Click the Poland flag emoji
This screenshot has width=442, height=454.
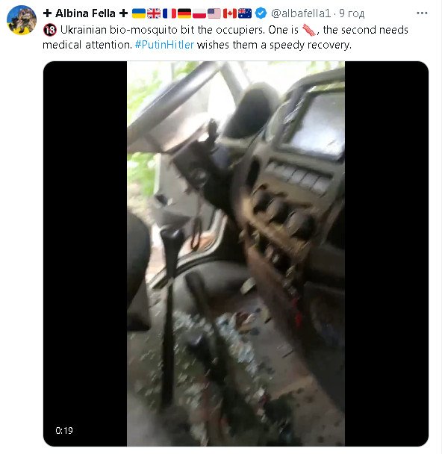[x=199, y=13]
